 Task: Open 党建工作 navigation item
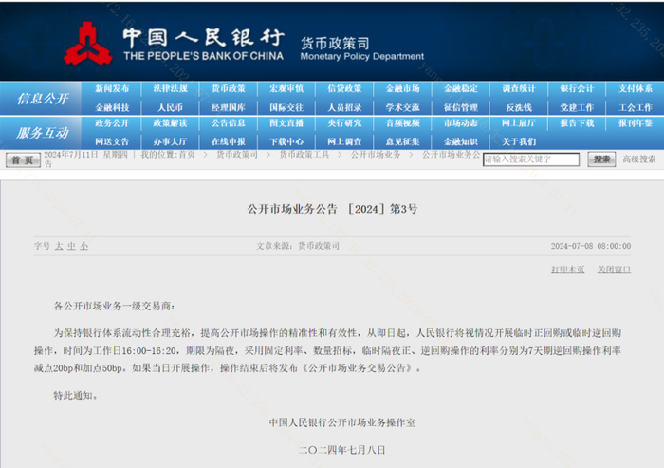click(577, 107)
